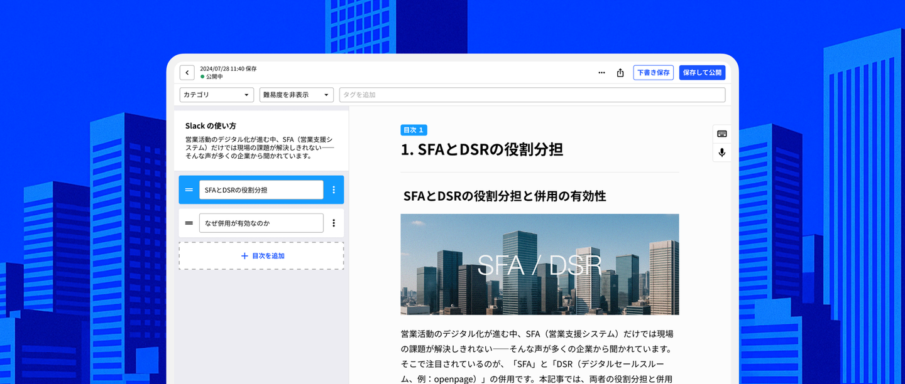Click subheading SFAとDSRの役割分担と併用の有効性
This screenshot has height=384, width=905.
coord(505,196)
